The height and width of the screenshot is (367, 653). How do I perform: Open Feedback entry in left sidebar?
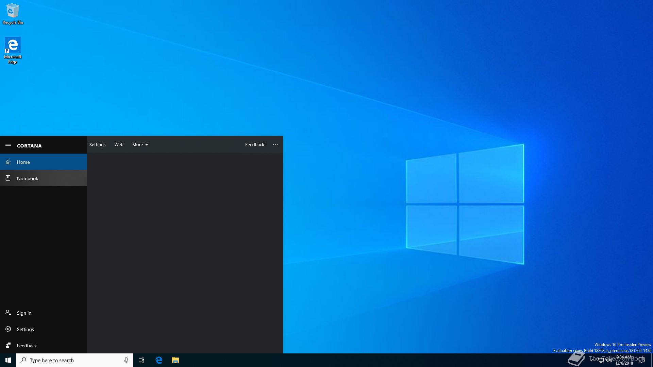44,346
